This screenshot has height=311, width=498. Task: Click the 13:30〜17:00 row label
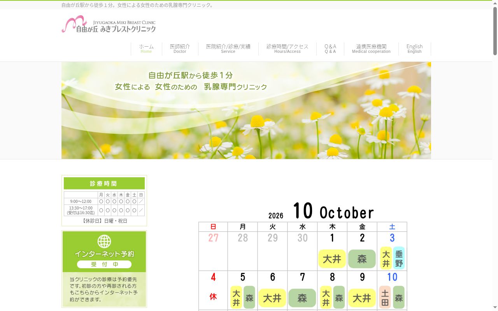[x=81, y=210]
